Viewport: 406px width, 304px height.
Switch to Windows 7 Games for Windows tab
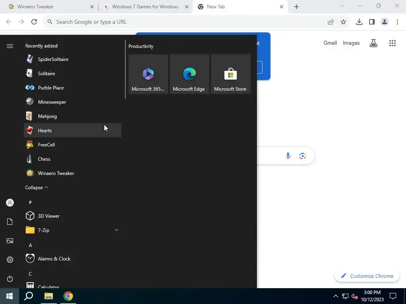coord(145,7)
